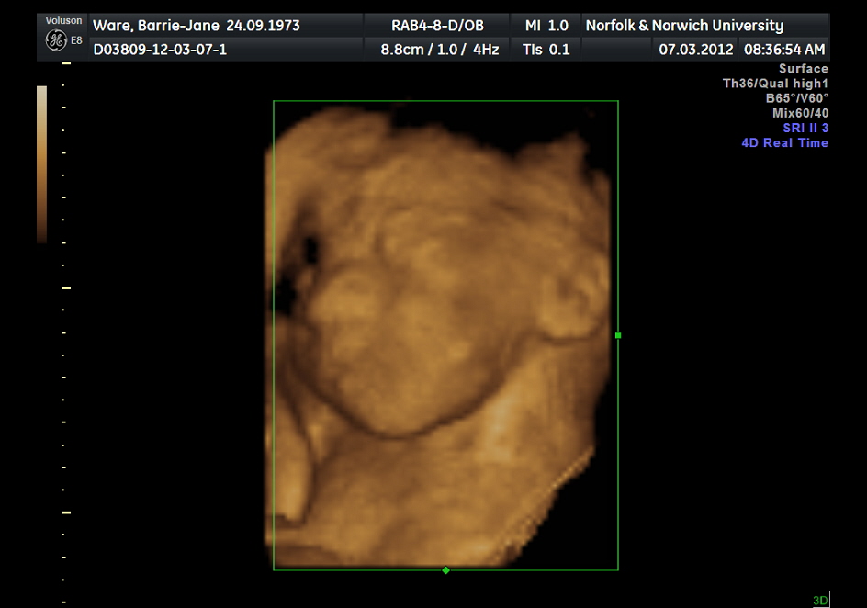Open the Mix60/40 render mix setting
The width and height of the screenshot is (867, 608).
(800, 113)
